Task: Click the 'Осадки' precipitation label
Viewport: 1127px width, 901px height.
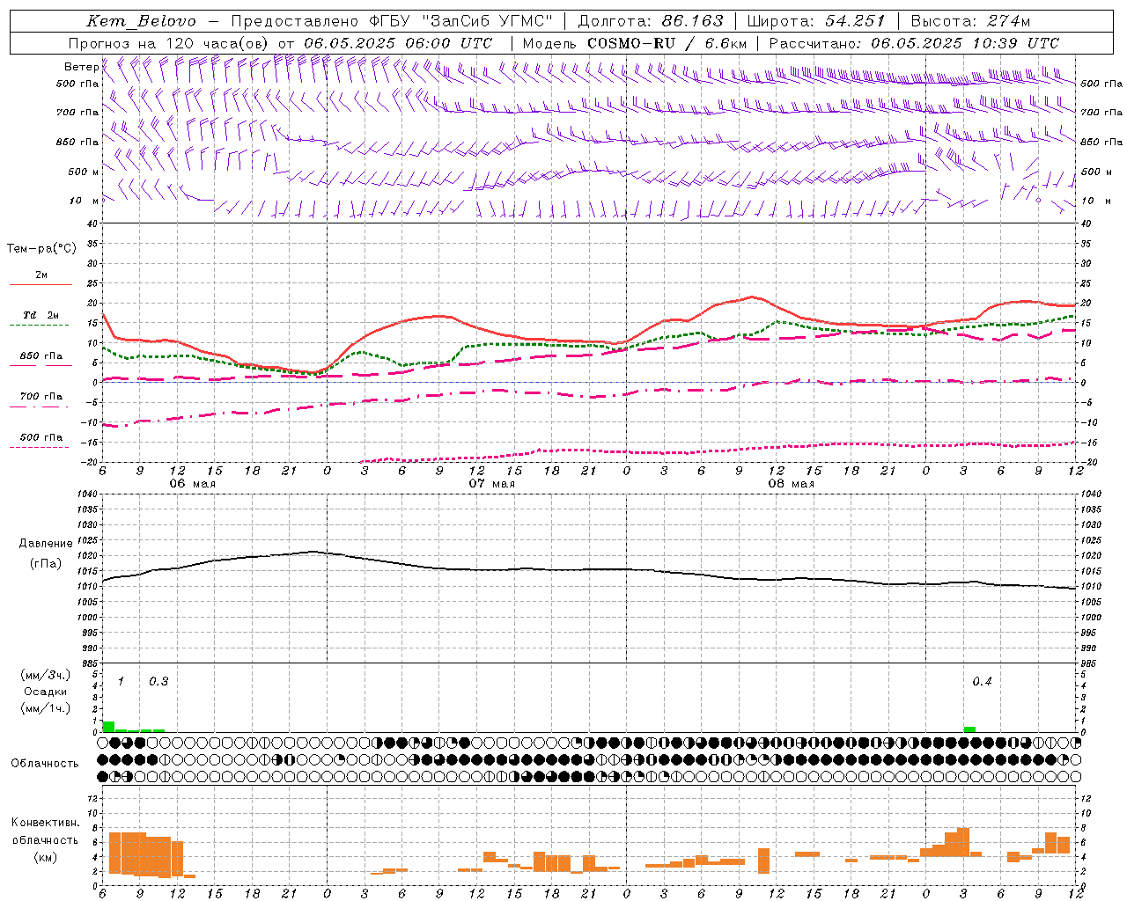Action: (46, 692)
